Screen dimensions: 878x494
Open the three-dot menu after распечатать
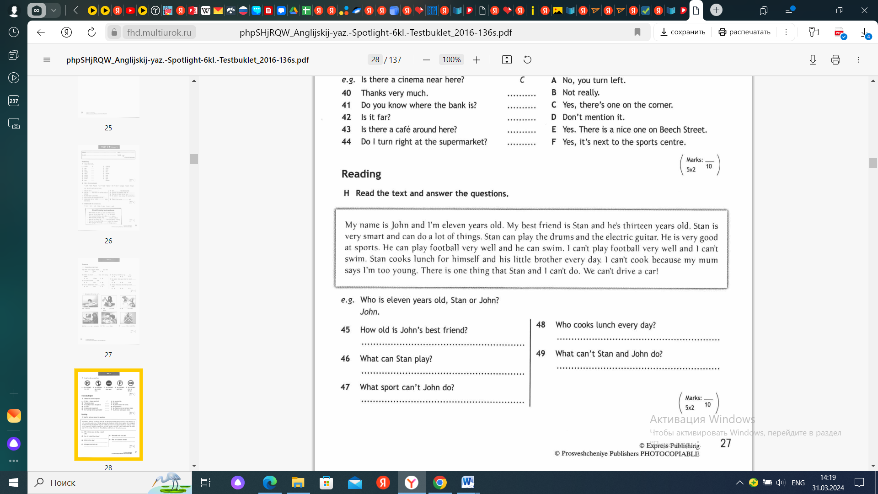point(786,32)
